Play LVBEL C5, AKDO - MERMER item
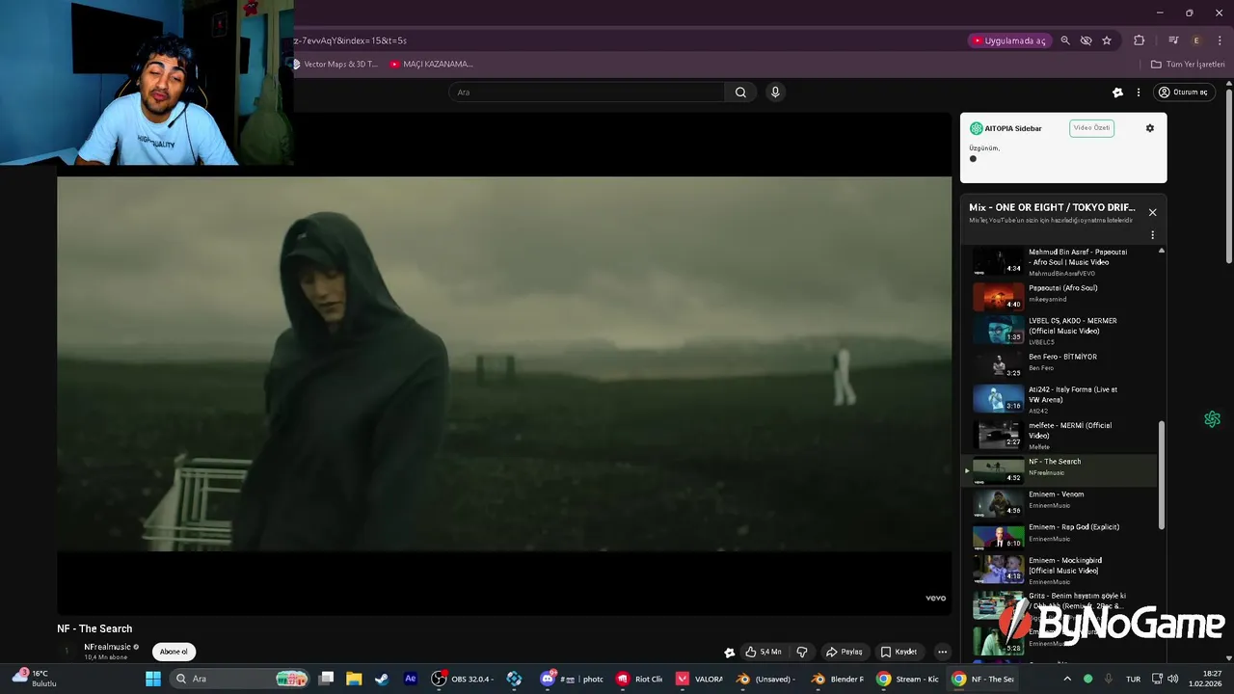Screen dimensions: 1234x694 pyautogui.click(x=1060, y=330)
